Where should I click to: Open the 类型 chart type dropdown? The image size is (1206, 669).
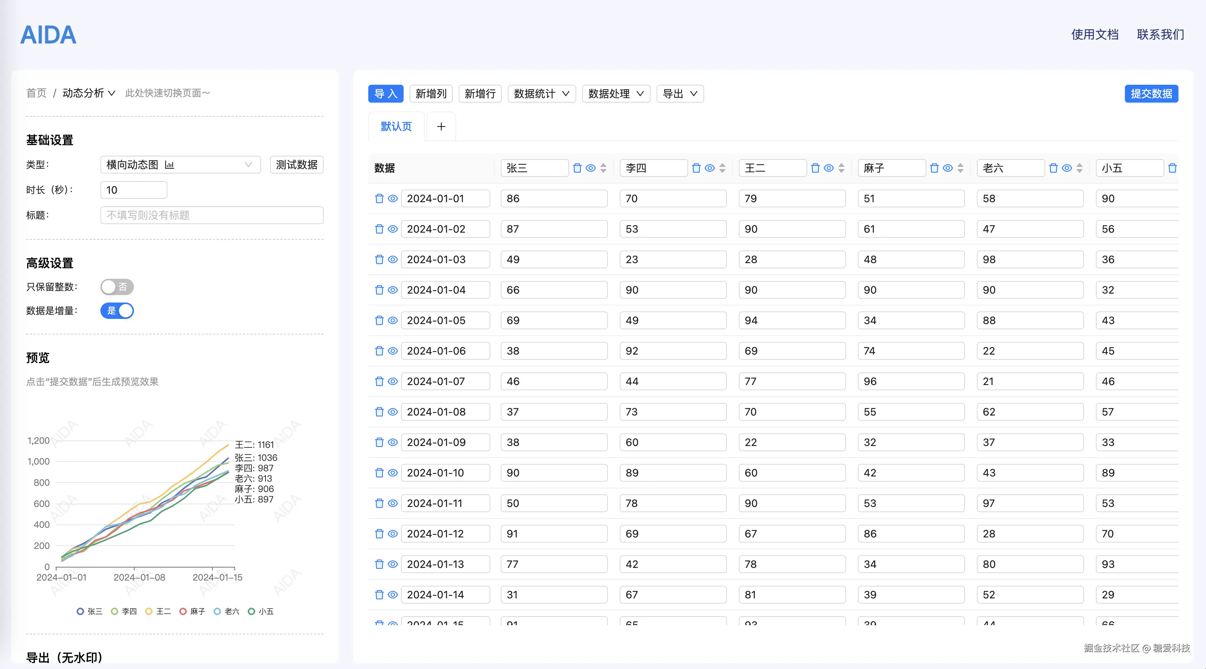pyautogui.click(x=180, y=165)
